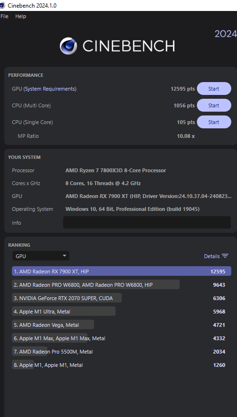Viewport: 237px width, 417px height.
Task: Open the File menu
Action: coord(4,16)
